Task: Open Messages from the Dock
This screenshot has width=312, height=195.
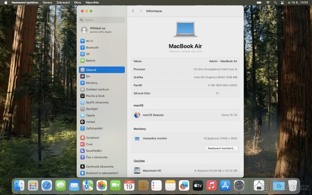Action: click(x=61, y=185)
